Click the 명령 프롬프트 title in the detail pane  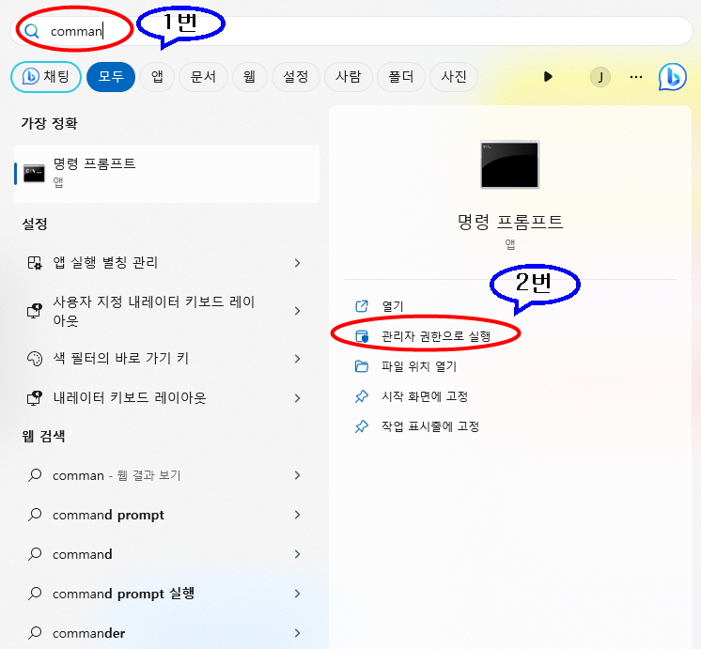(x=510, y=222)
